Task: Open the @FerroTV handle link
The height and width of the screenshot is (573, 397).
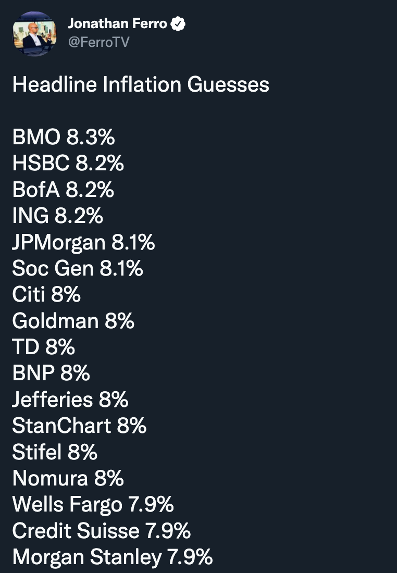Action: pos(98,42)
